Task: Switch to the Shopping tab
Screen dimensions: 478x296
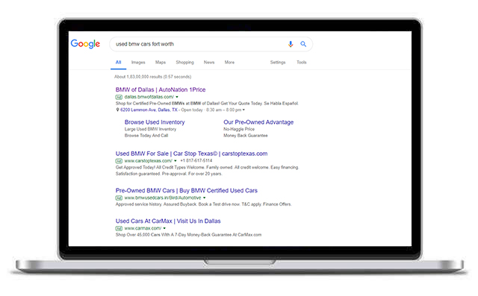Action: click(x=184, y=63)
